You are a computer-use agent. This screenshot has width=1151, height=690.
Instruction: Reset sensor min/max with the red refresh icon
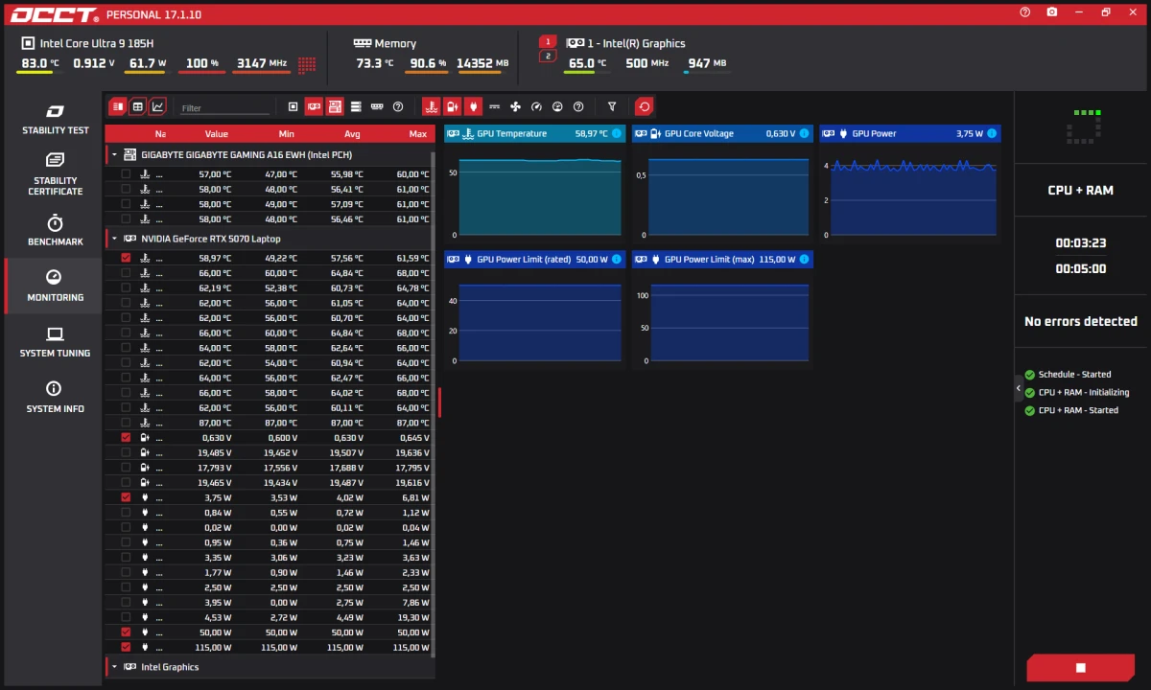tap(645, 106)
